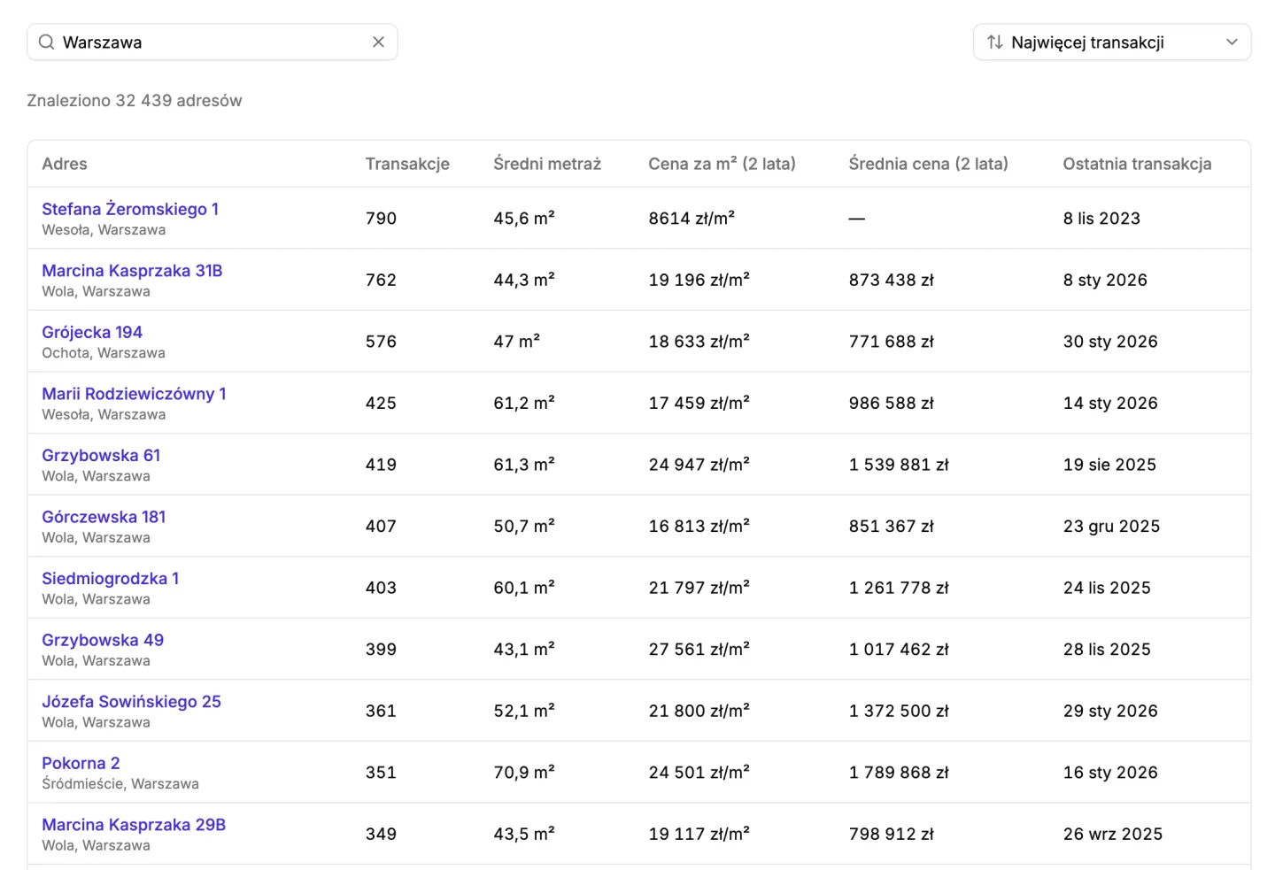Open the Grzybowska 49 address
The image size is (1275, 870).
[x=103, y=640]
